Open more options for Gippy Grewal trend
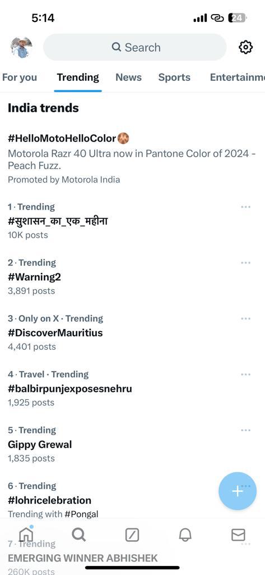This screenshot has width=265, height=575. tap(245, 430)
